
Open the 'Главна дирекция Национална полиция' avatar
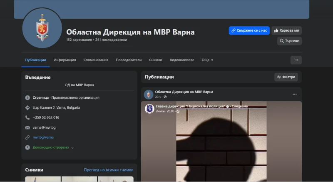[x=149, y=109]
